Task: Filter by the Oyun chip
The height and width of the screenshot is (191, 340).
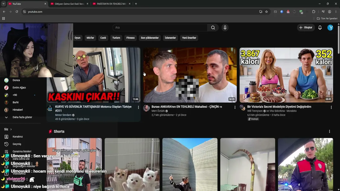Action: tap(78, 38)
